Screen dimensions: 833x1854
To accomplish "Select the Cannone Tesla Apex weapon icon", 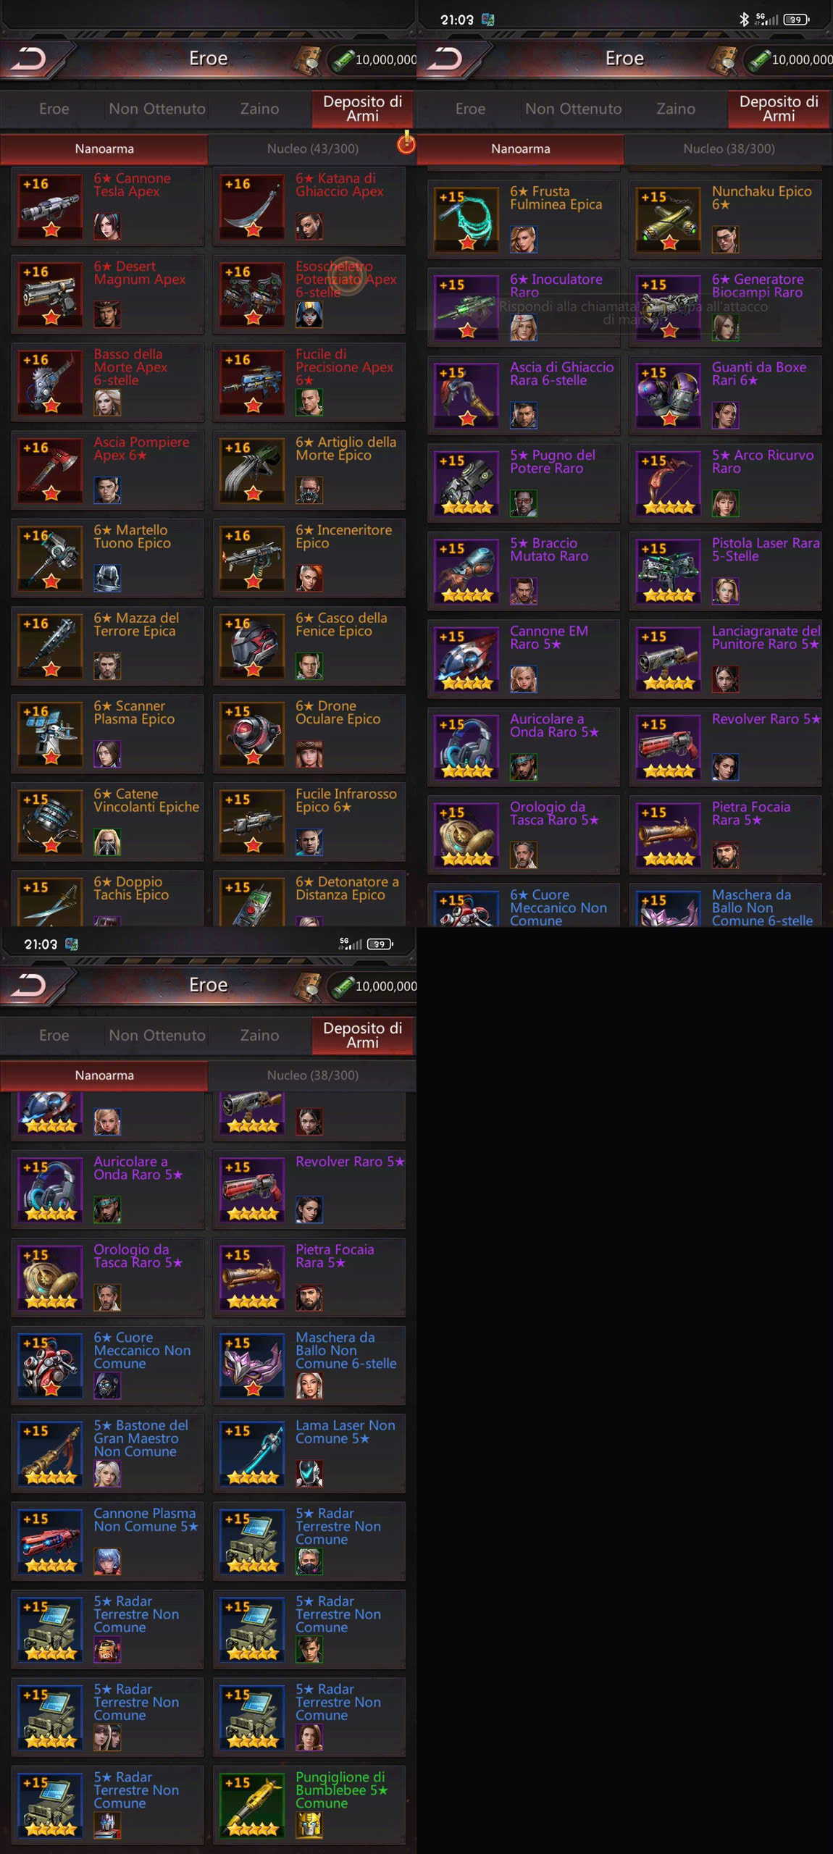I will 50,206.
